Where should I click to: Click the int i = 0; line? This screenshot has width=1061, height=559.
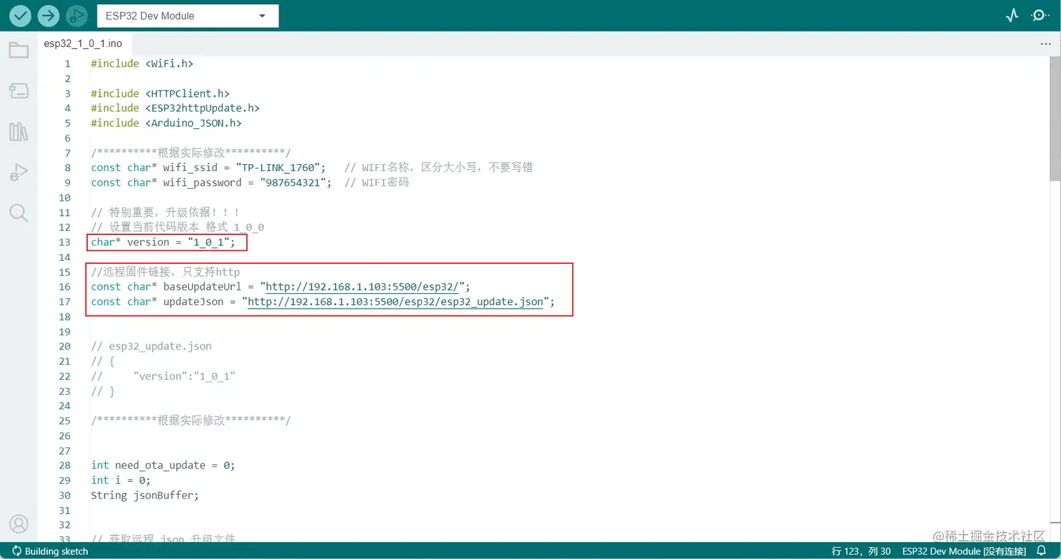coord(121,480)
